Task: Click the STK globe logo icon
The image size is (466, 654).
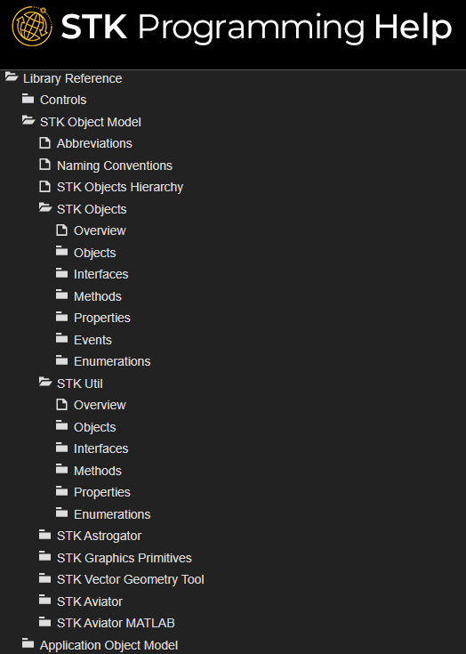Action: 32,26
